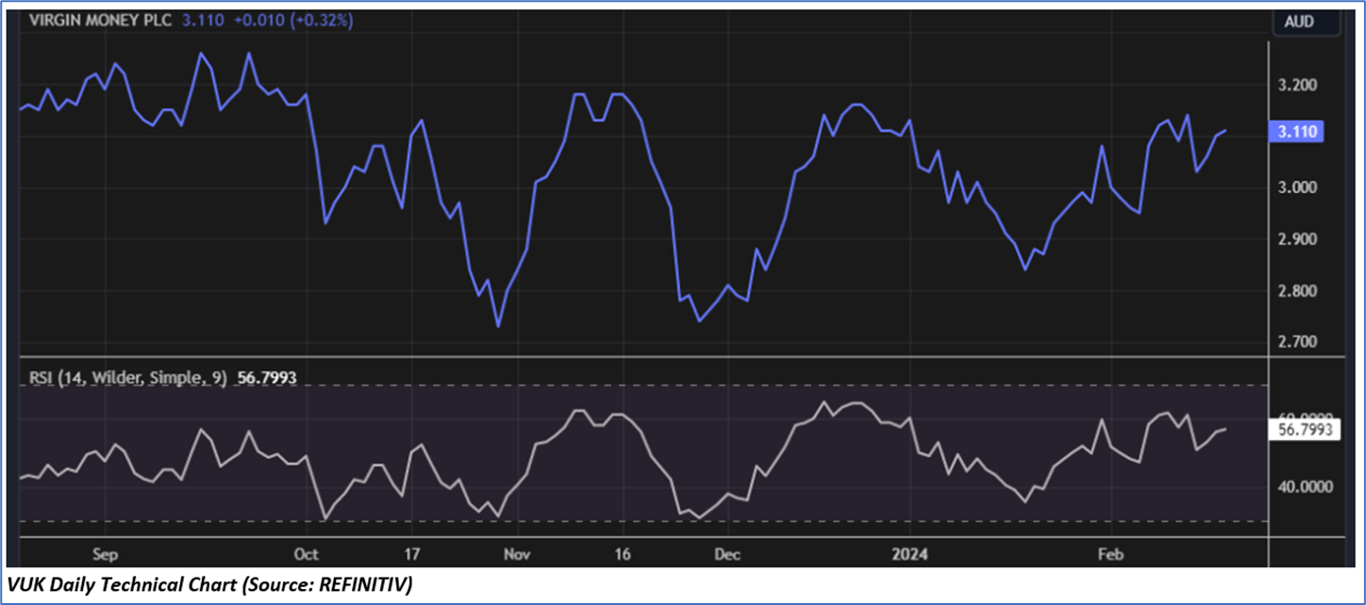Click the 3.000 price axis label

tap(1298, 188)
